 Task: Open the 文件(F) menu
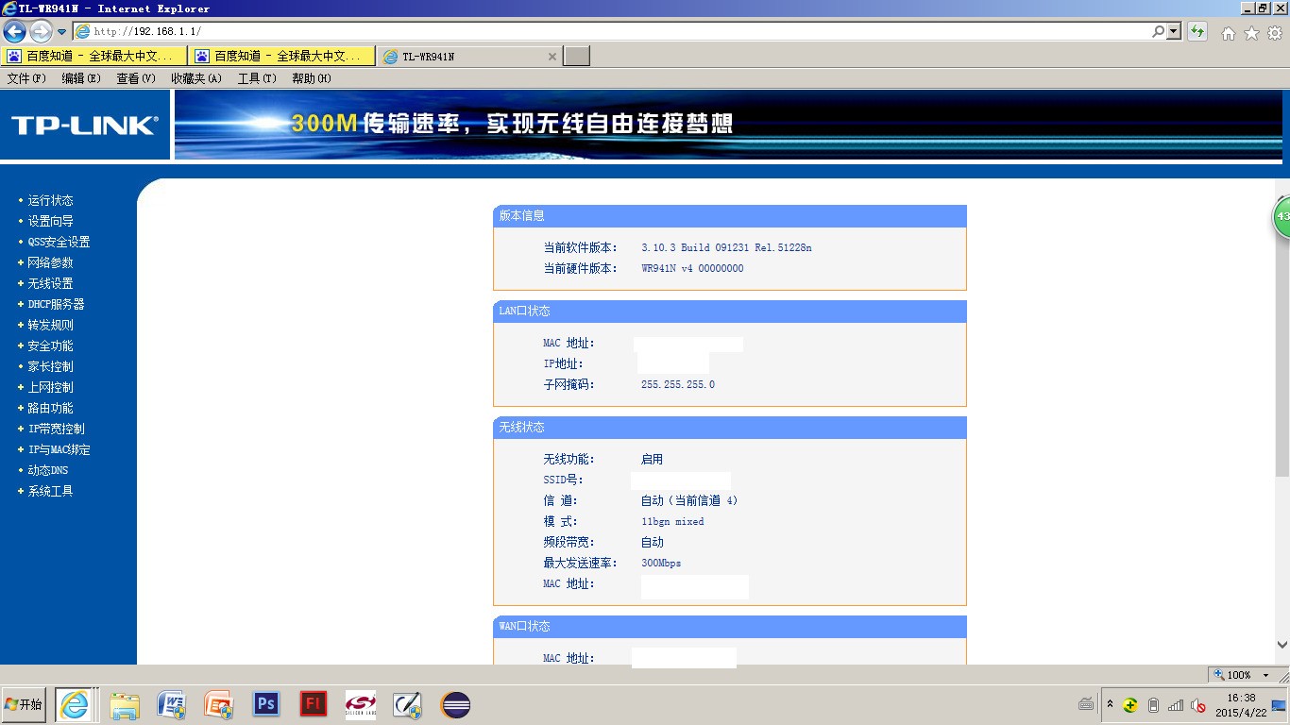(x=26, y=78)
